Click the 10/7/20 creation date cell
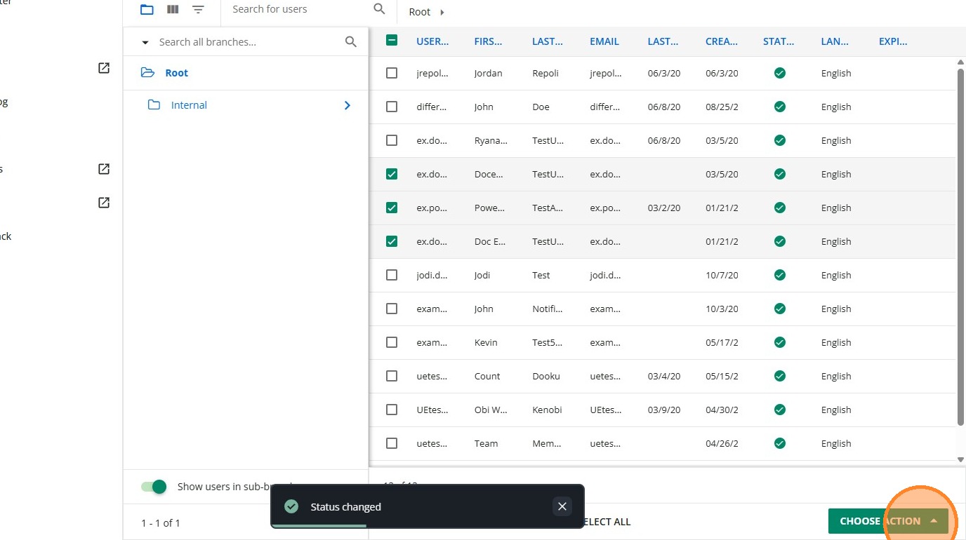The width and height of the screenshot is (966, 540). [722, 275]
